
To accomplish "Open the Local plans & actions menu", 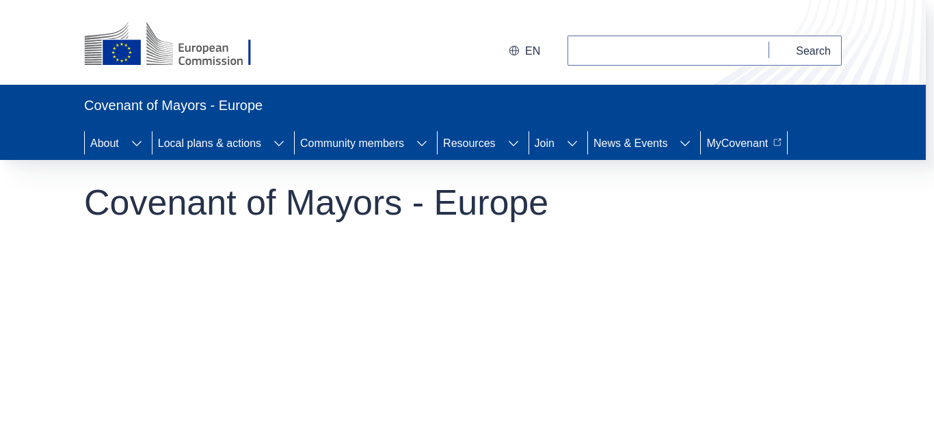I will 209,143.
